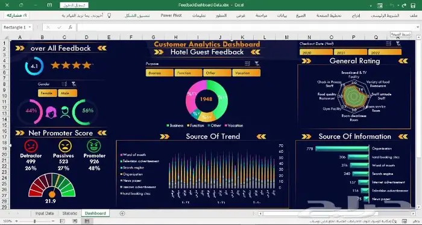
Task: Open the Name Box dropdown arrow
Action: [30, 27]
